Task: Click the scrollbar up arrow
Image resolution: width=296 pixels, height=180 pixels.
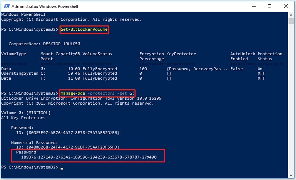Action: coord(291,15)
